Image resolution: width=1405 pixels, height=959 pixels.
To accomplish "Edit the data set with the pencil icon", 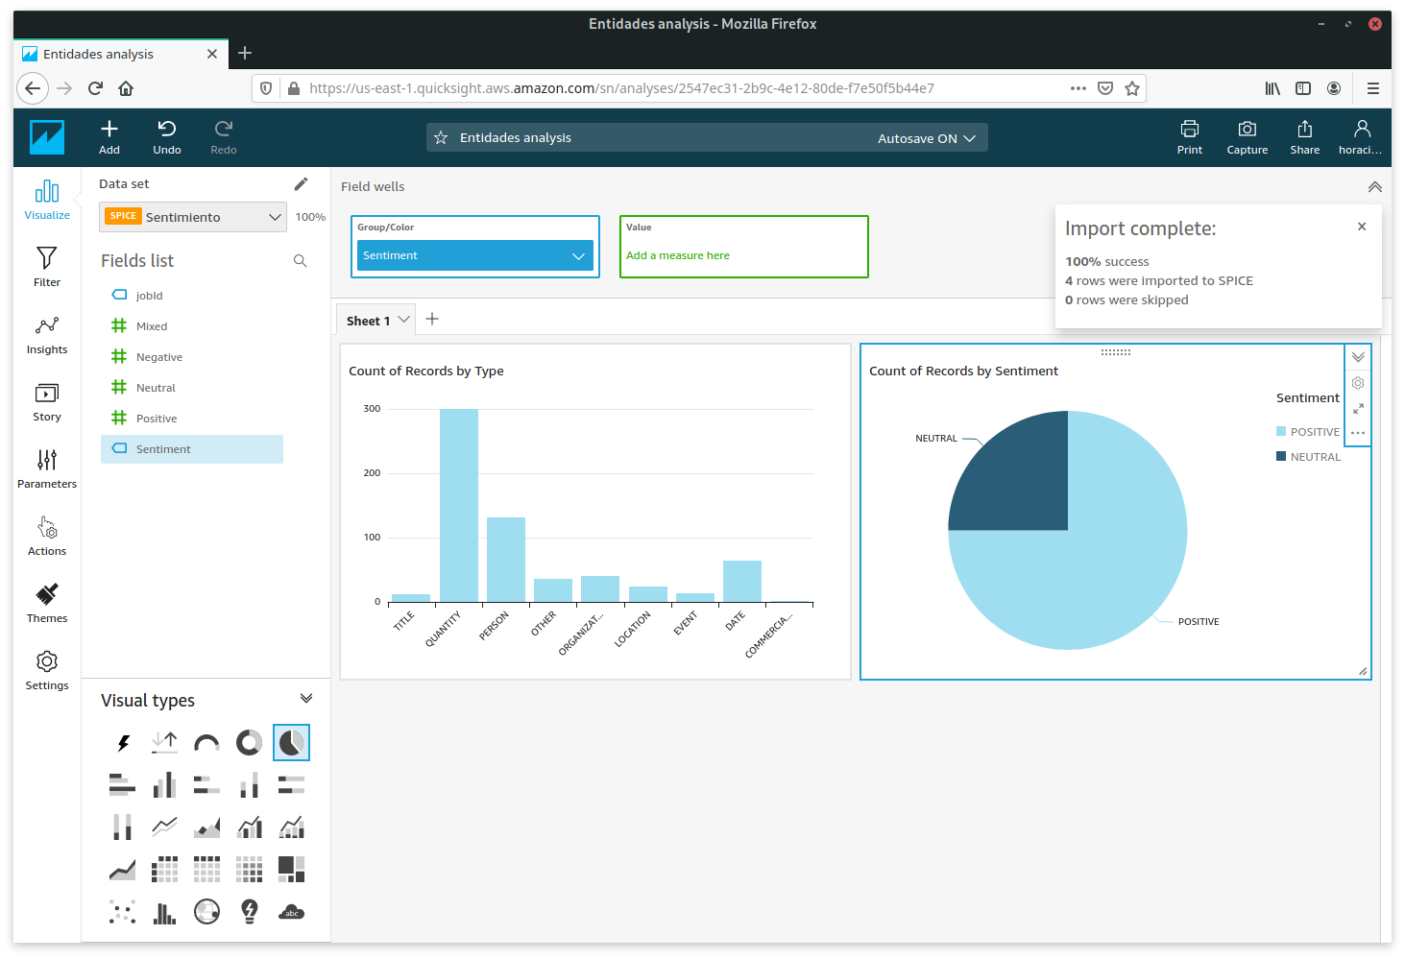I will pyautogui.click(x=301, y=183).
